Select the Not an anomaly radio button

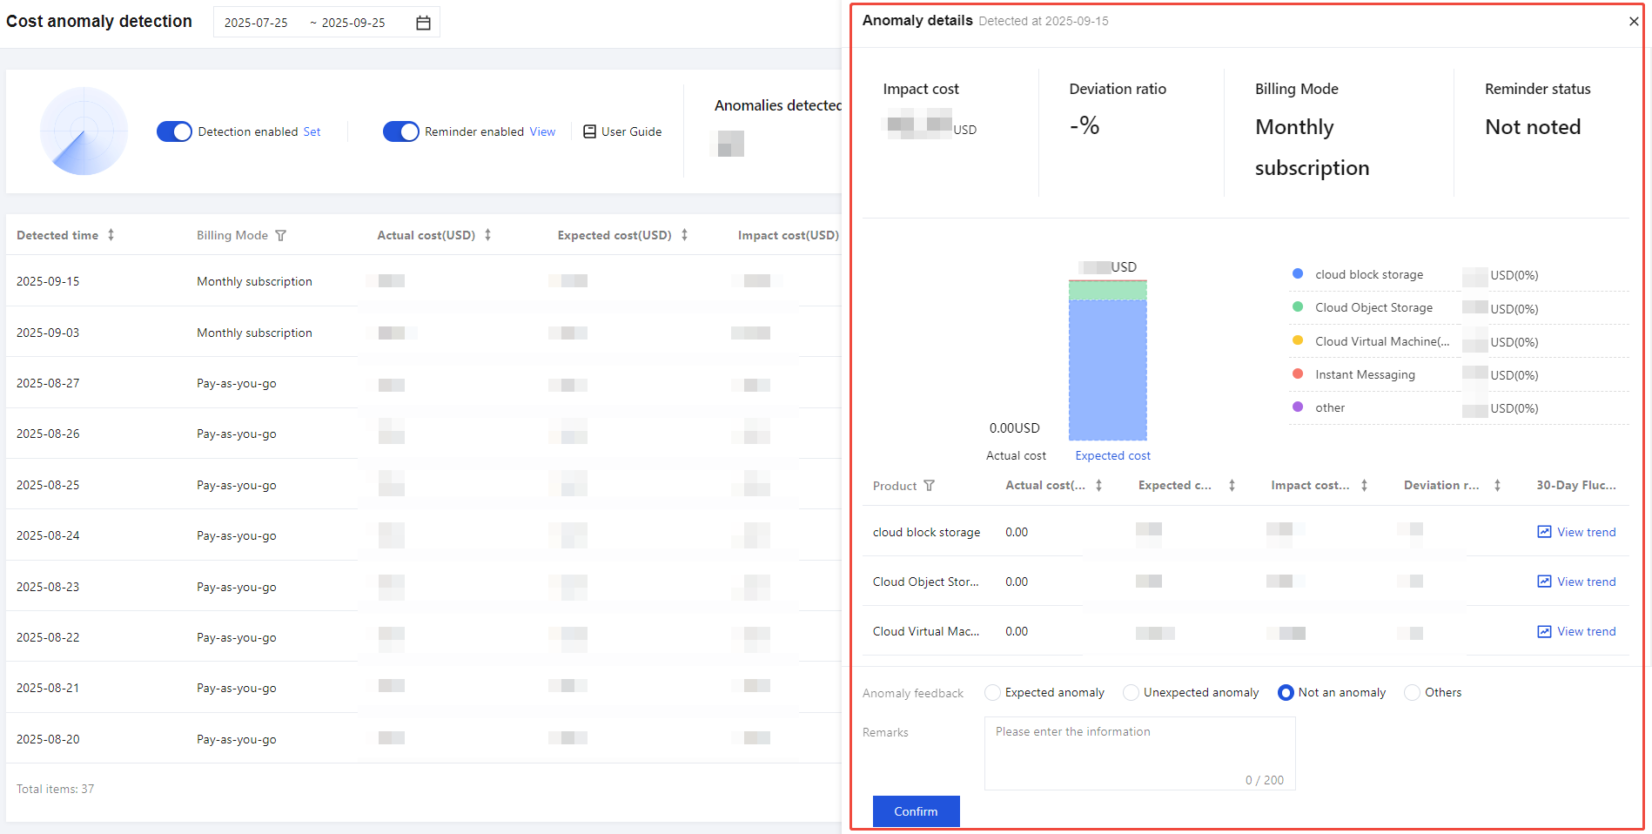click(1286, 693)
